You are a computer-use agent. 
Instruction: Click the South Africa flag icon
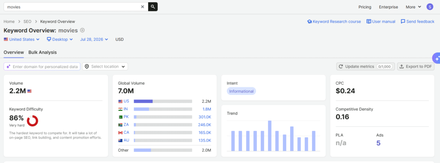120,124
